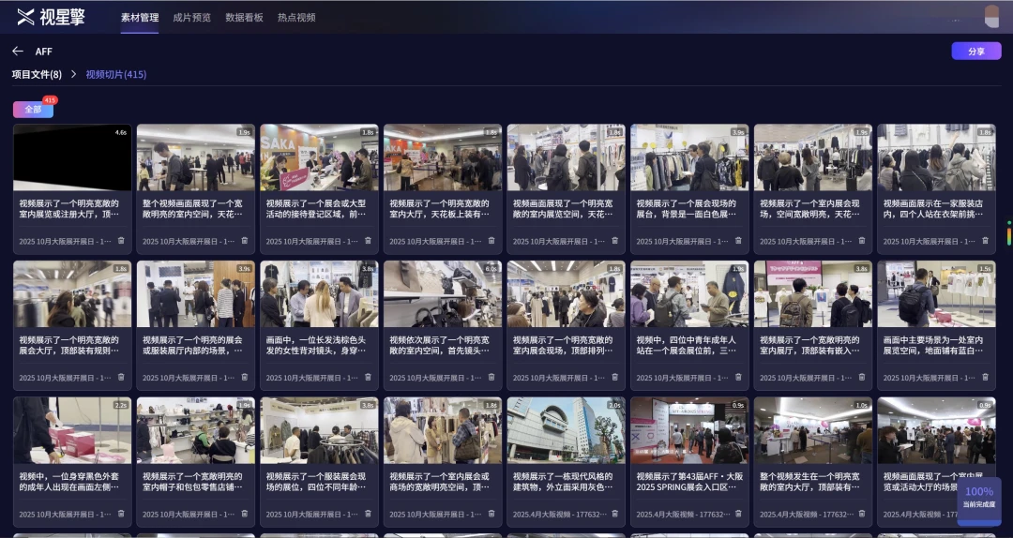Click trash icon on '整个视频发生在一个明亮宽敞的室内大厅' clip
This screenshot has height=538, width=1013.
click(861, 515)
